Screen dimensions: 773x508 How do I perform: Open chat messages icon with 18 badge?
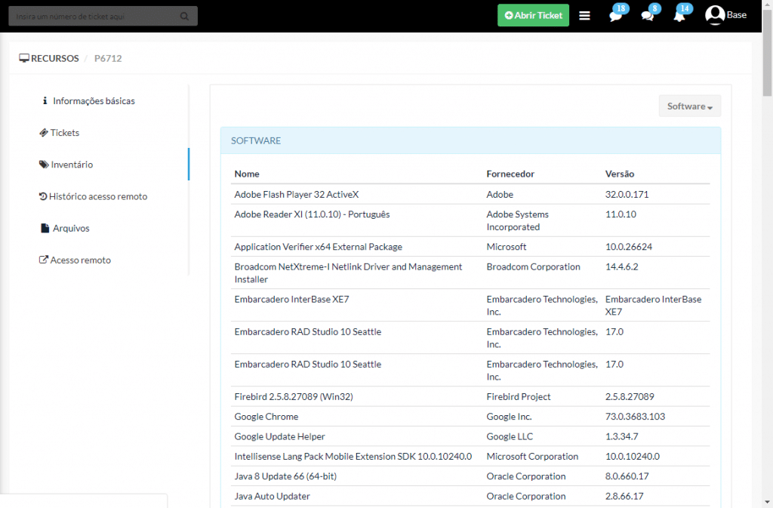tap(616, 16)
